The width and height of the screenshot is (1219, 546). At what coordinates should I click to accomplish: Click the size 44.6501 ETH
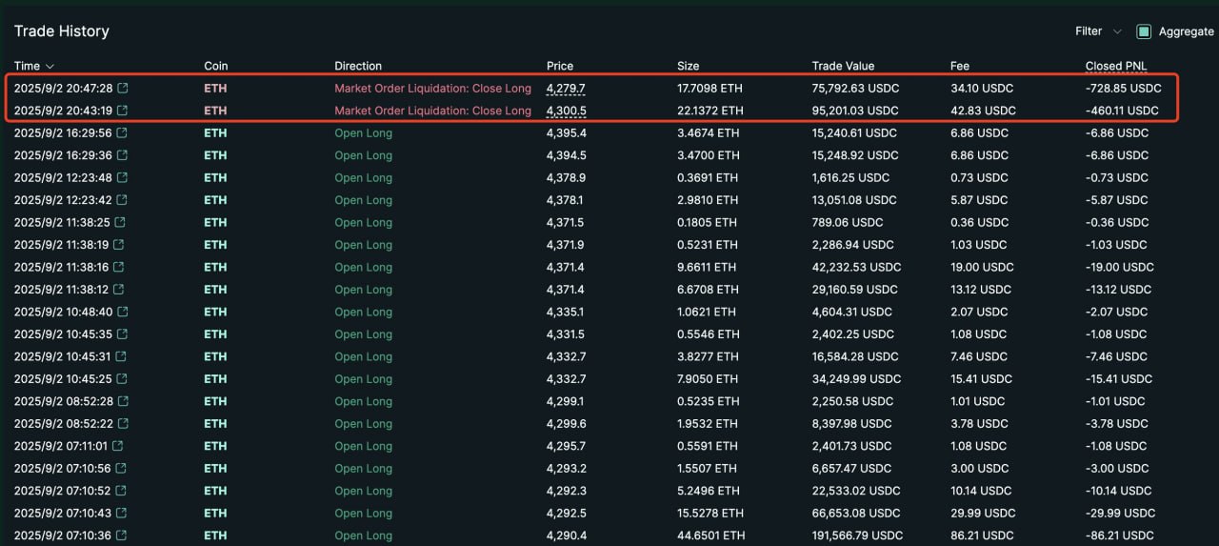[x=710, y=536]
